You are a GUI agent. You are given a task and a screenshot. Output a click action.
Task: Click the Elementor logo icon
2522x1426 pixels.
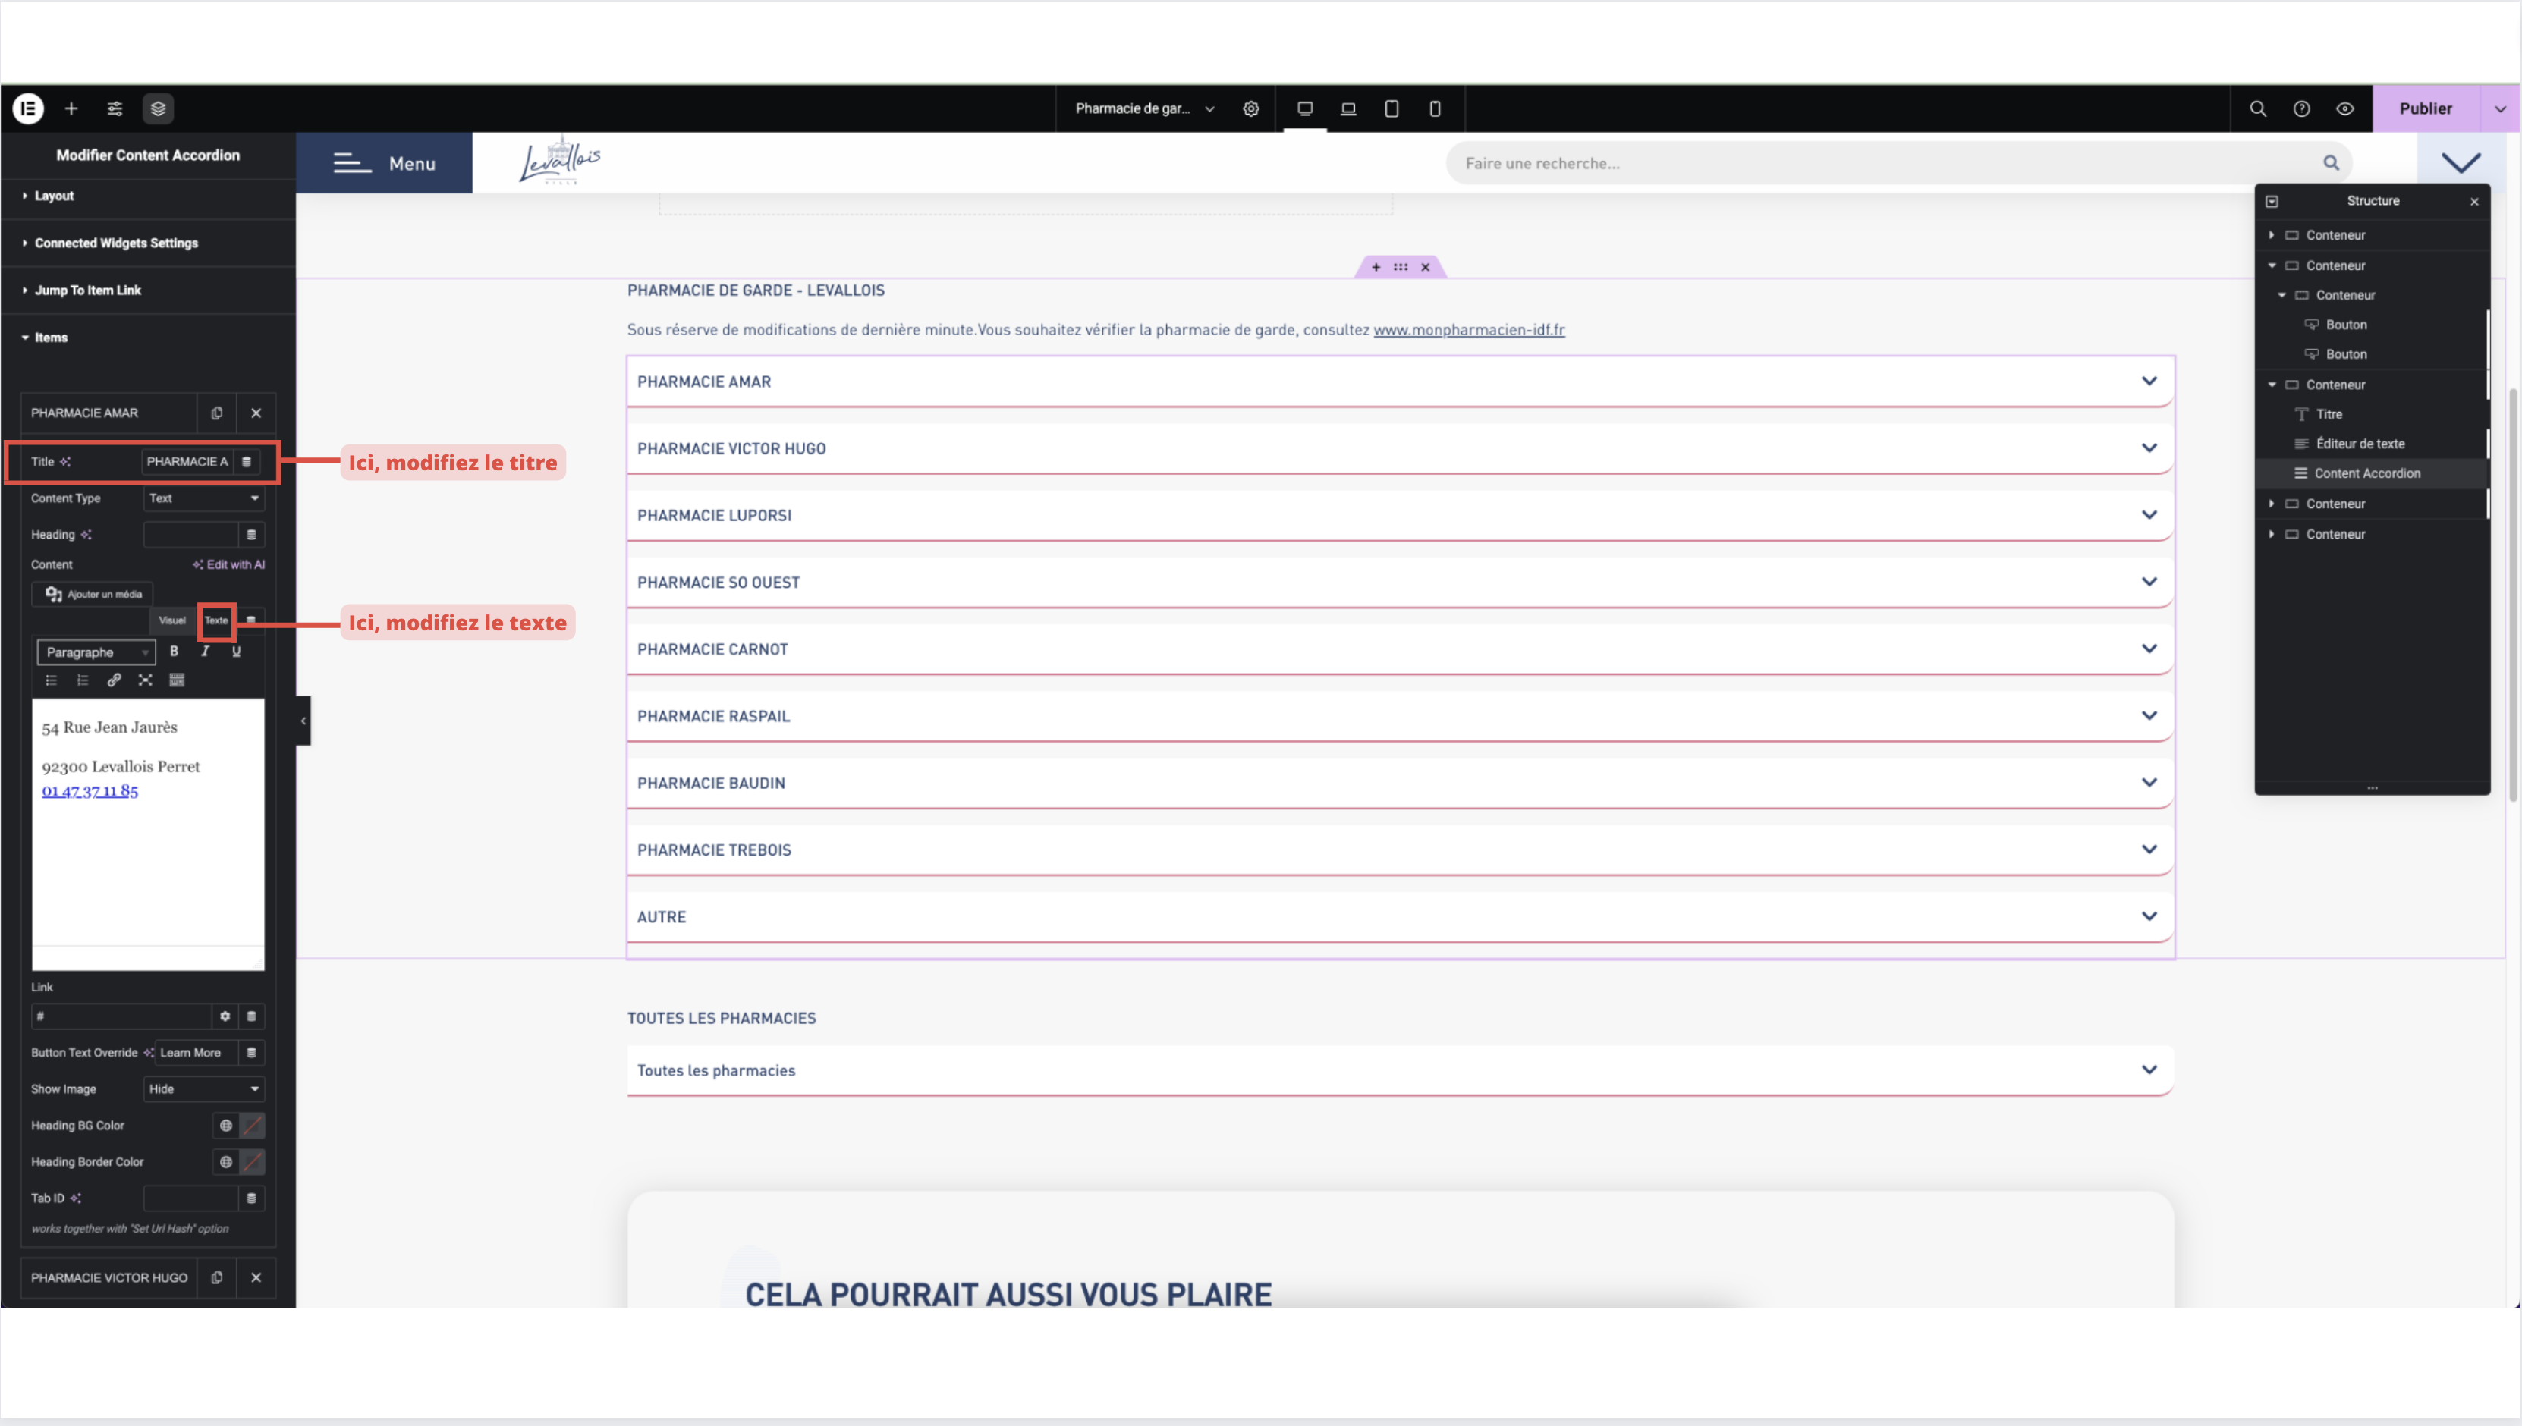click(x=28, y=108)
